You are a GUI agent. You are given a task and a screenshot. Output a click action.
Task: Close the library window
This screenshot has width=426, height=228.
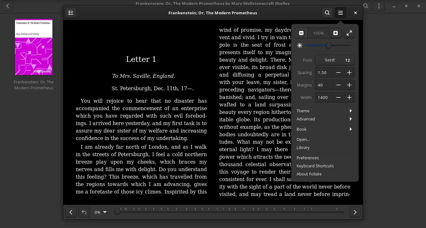pos(419,6)
